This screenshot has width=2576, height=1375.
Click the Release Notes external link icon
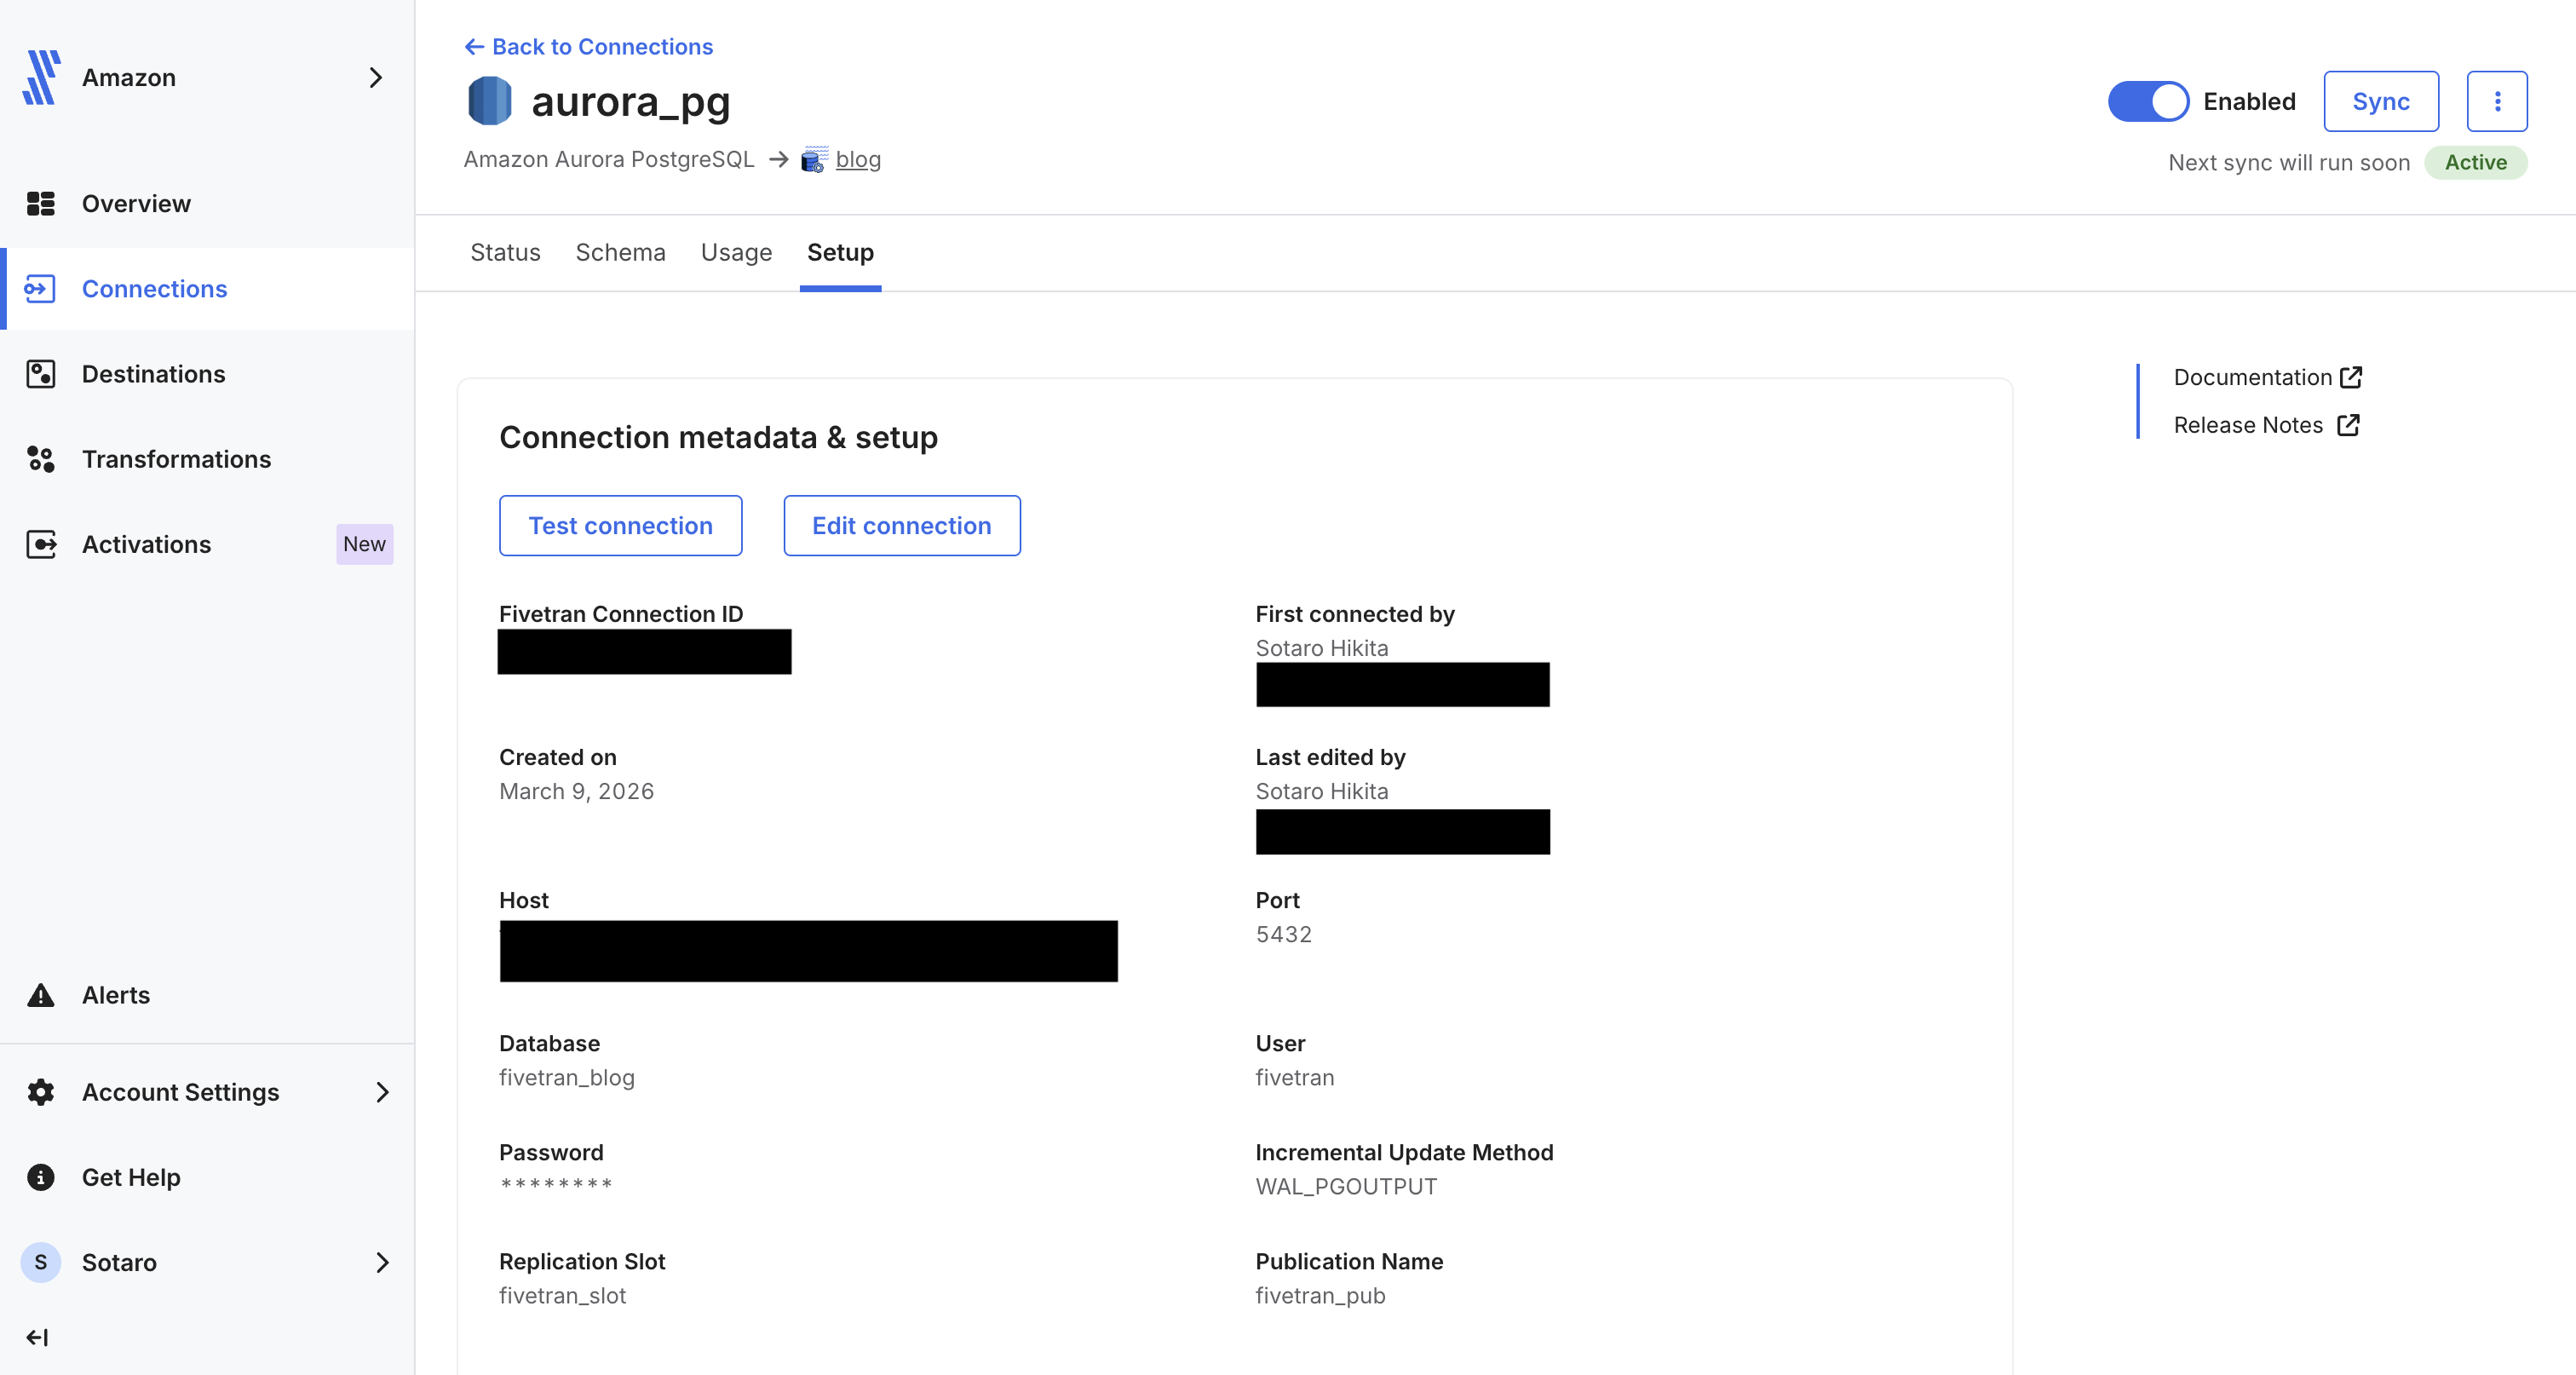[x=2348, y=425]
